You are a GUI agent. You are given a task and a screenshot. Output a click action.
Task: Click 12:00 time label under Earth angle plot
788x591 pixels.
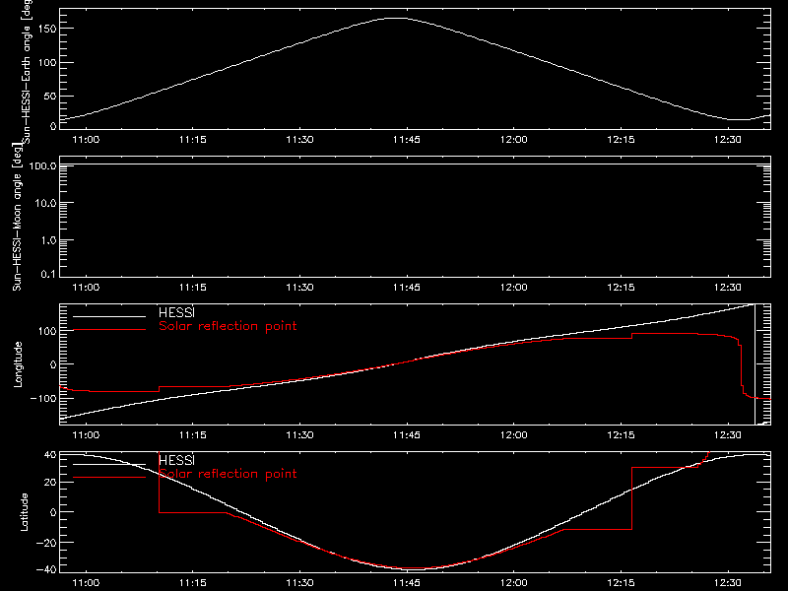pyautogui.click(x=513, y=140)
